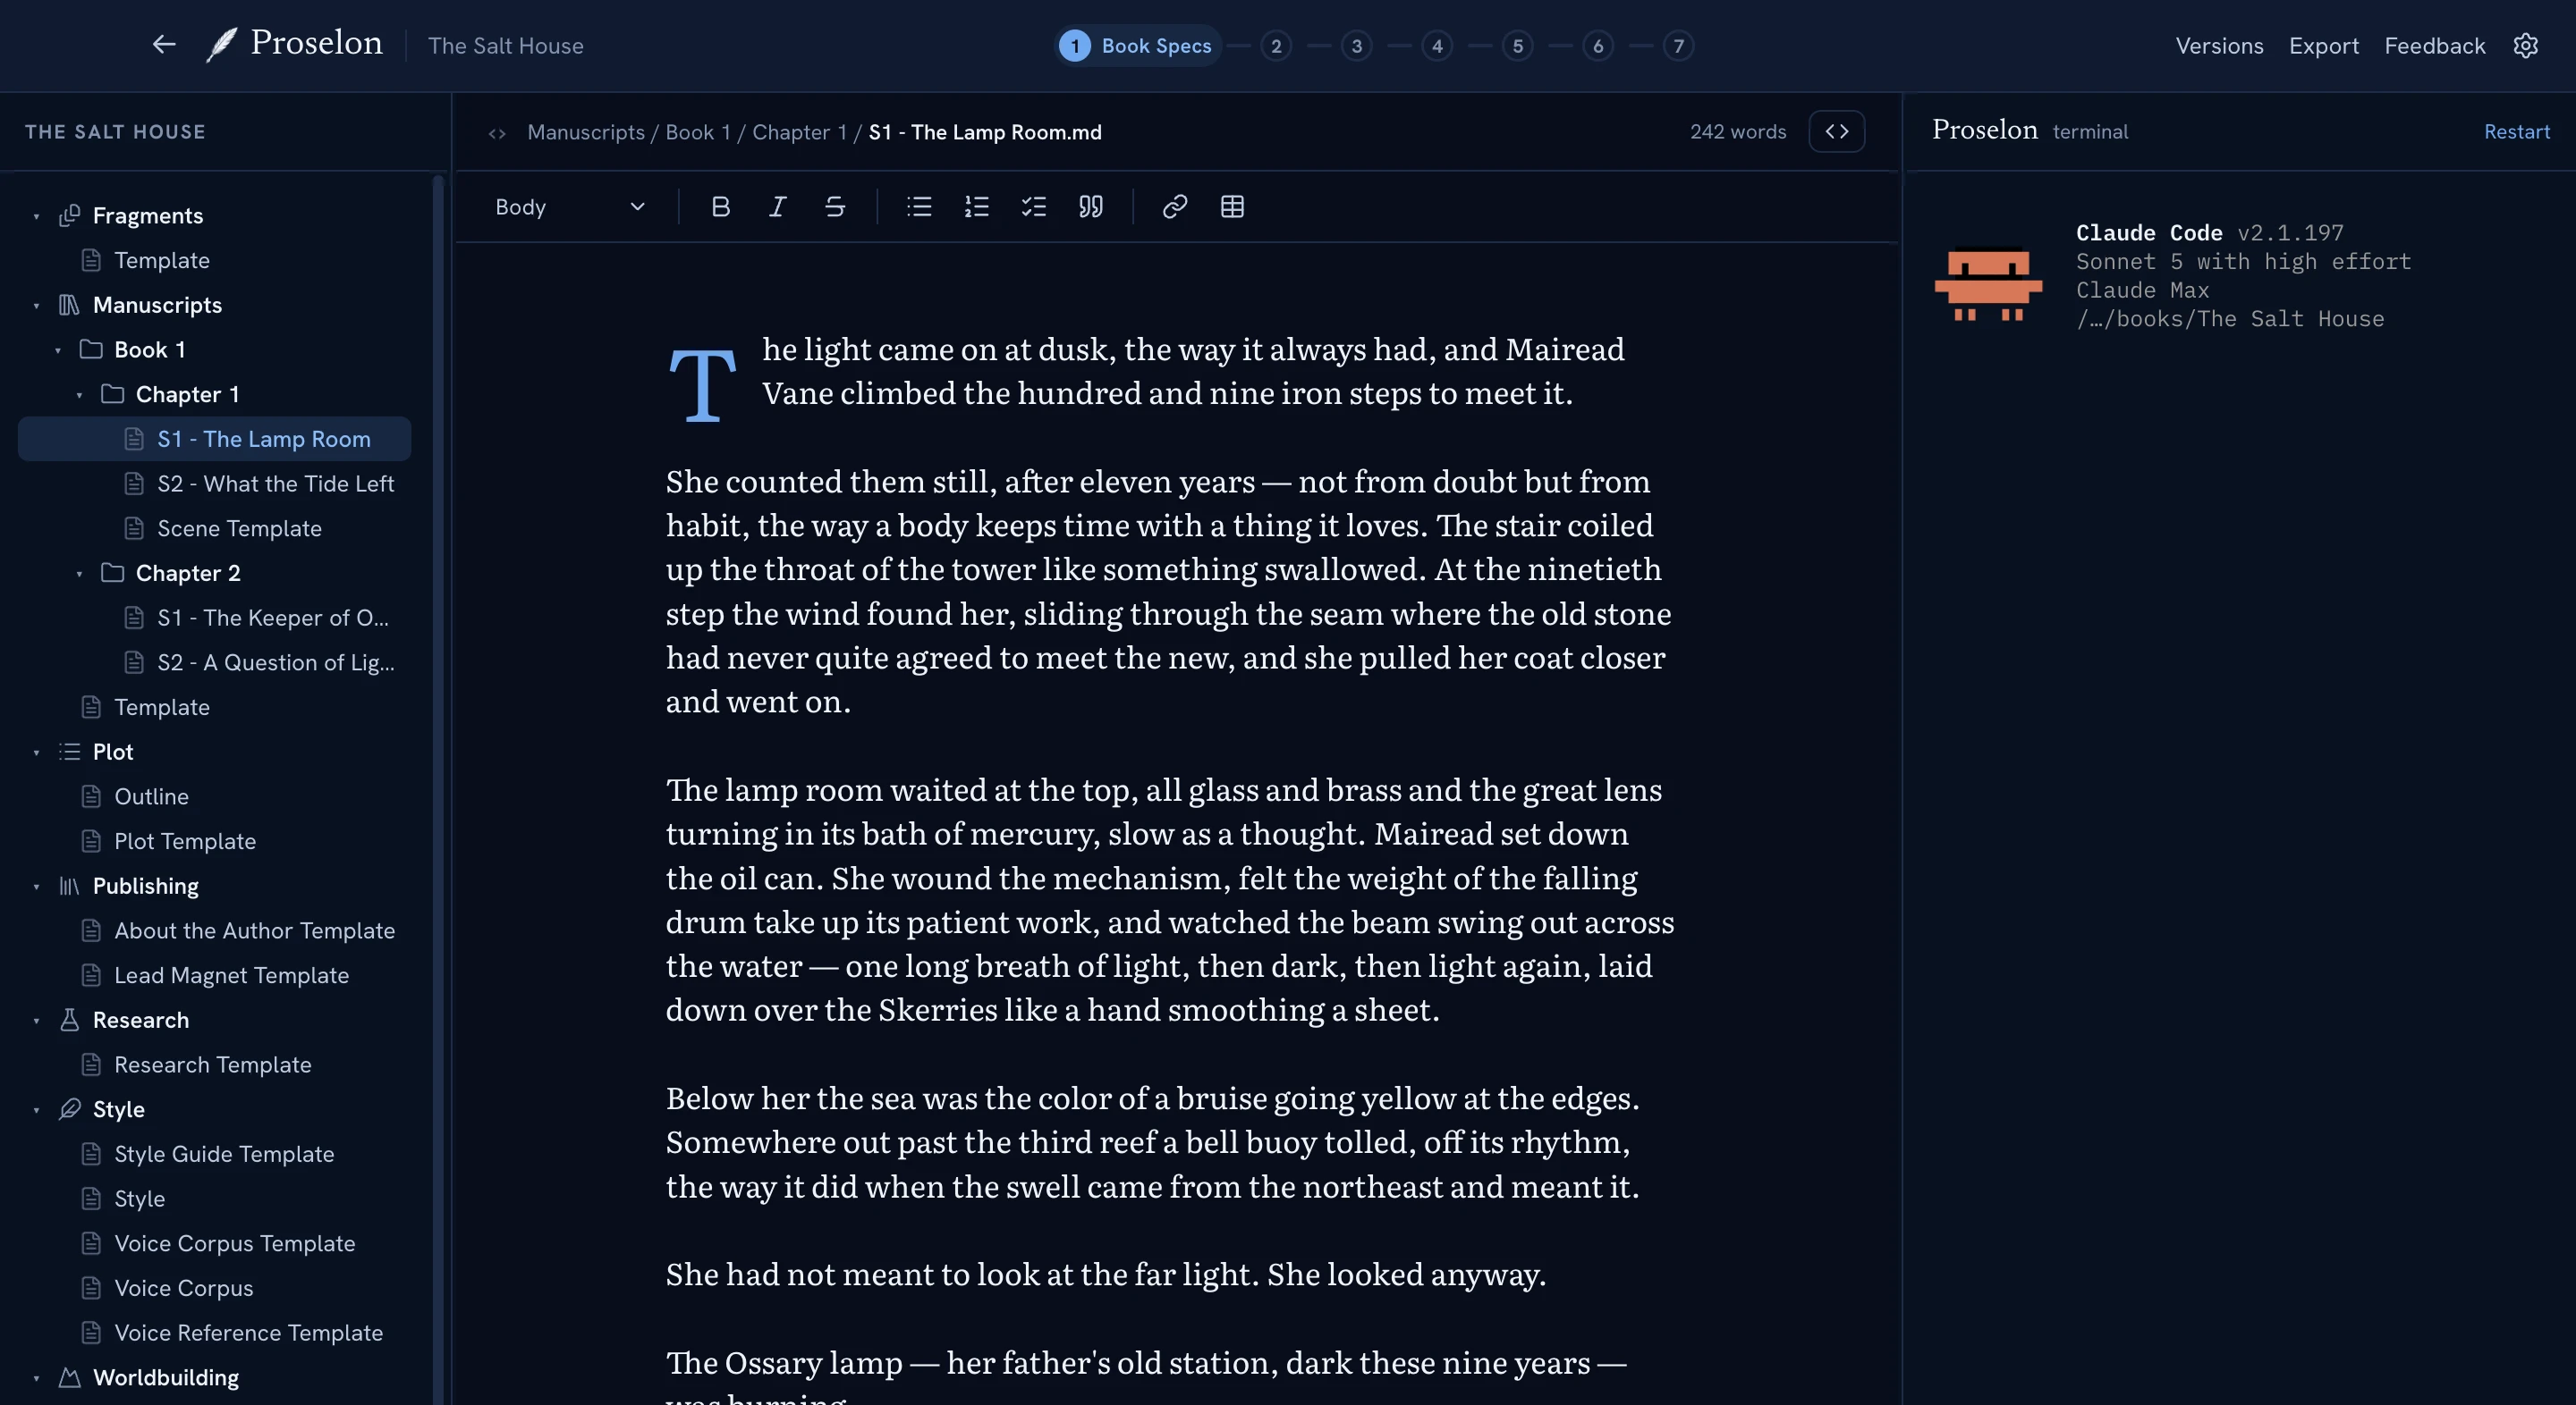The image size is (2576, 1405).
Task: Click the Chapter 2 folder icon
Action: click(x=113, y=574)
